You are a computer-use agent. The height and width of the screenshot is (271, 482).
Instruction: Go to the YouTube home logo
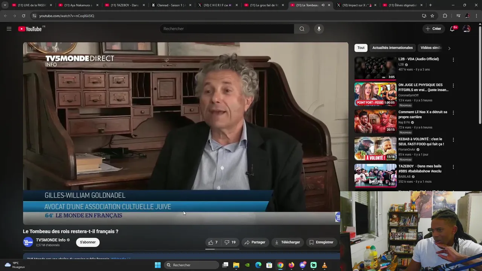click(30, 29)
